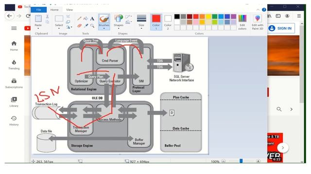Select the Eraser tool
This screenshot has height=174, width=311.
(79, 26)
